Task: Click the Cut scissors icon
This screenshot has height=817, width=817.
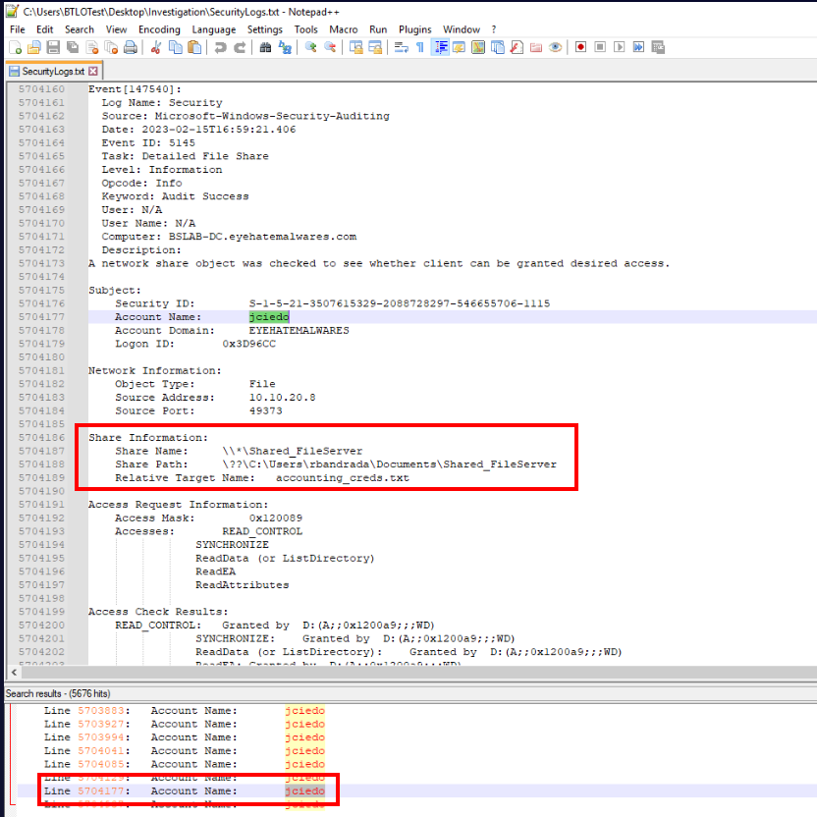Action: 156,47
